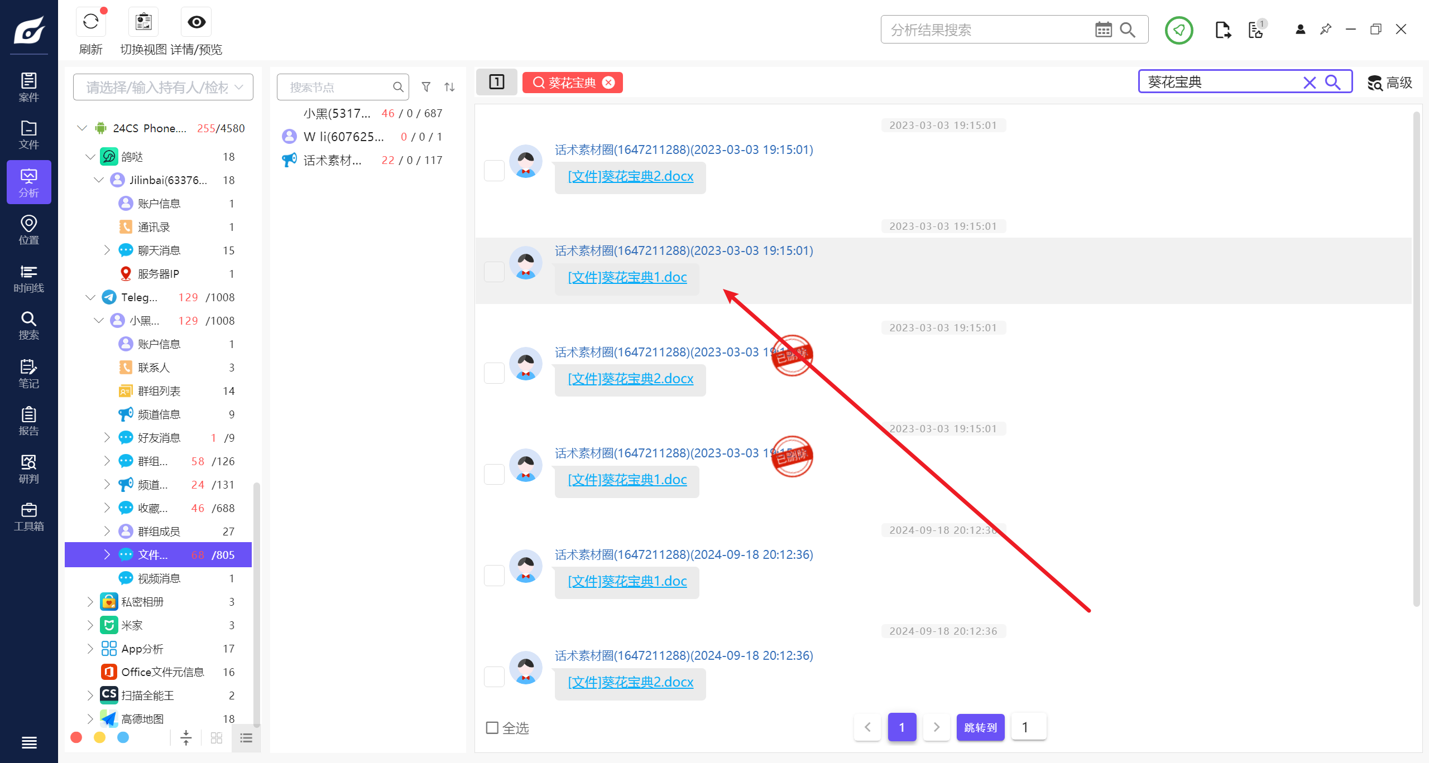Click the filter funnel icon
This screenshot has width=1429, height=763.
(x=426, y=87)
